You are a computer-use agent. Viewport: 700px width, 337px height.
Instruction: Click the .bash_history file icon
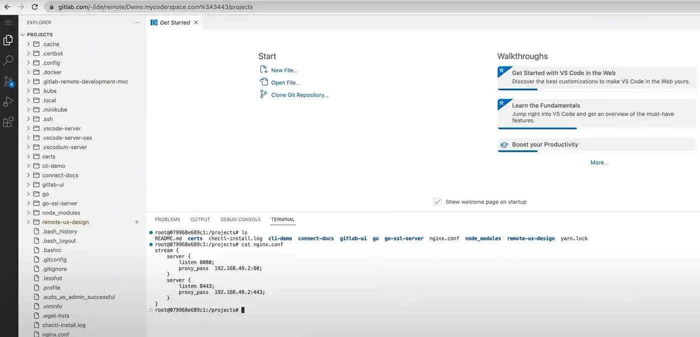click(36, 231)
